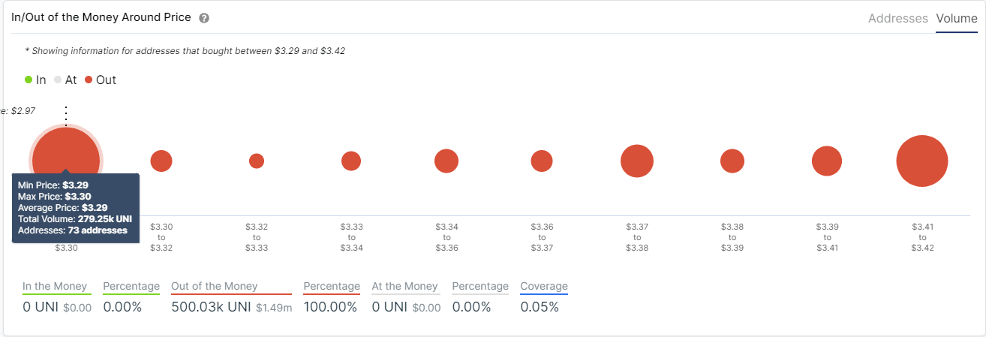
Task: Toggle the red Out legend item
Action: pos(100,80)
